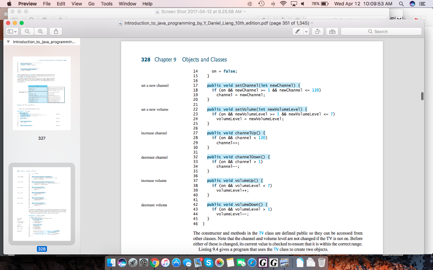Screen dimensions: 433x270
Task: Rotate the page with the rotate icon
Action: click(317, 31)
